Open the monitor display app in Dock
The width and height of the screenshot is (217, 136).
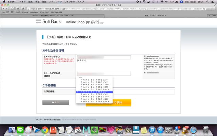coord(103,130)
